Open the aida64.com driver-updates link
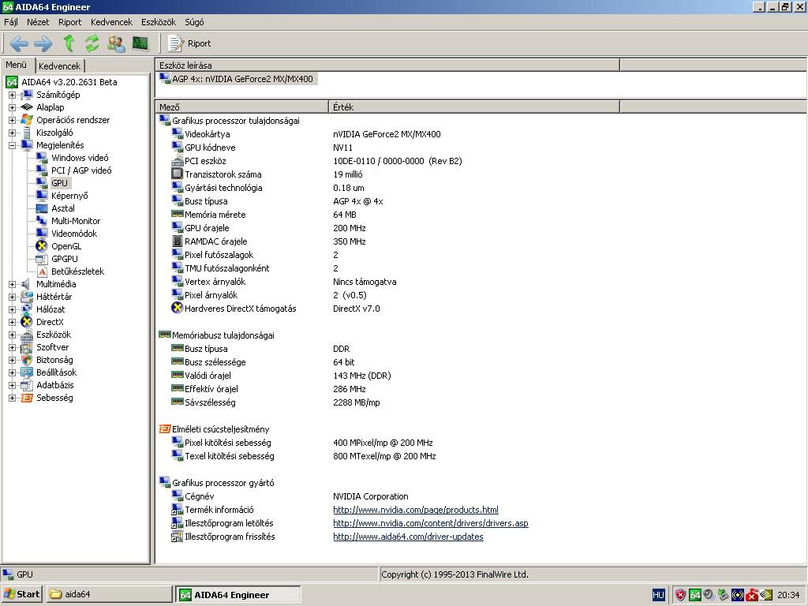 point(408,537)
